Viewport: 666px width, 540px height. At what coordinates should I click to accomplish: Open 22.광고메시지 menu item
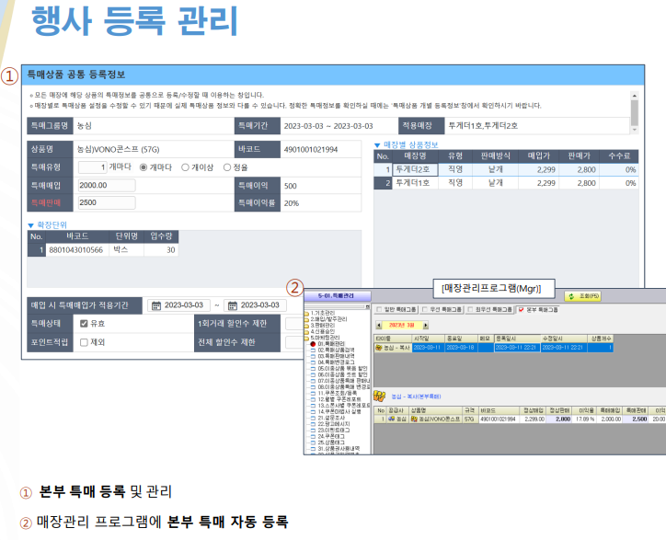tap(333, 424)
